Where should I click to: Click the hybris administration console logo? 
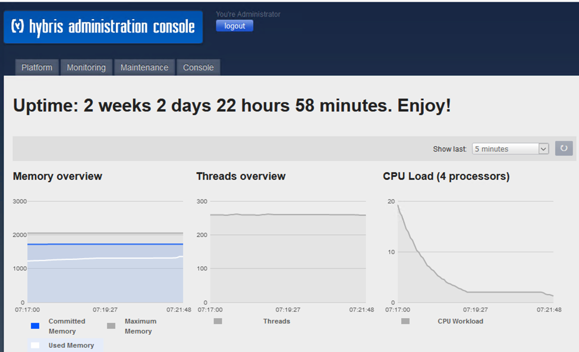point(103,27)
